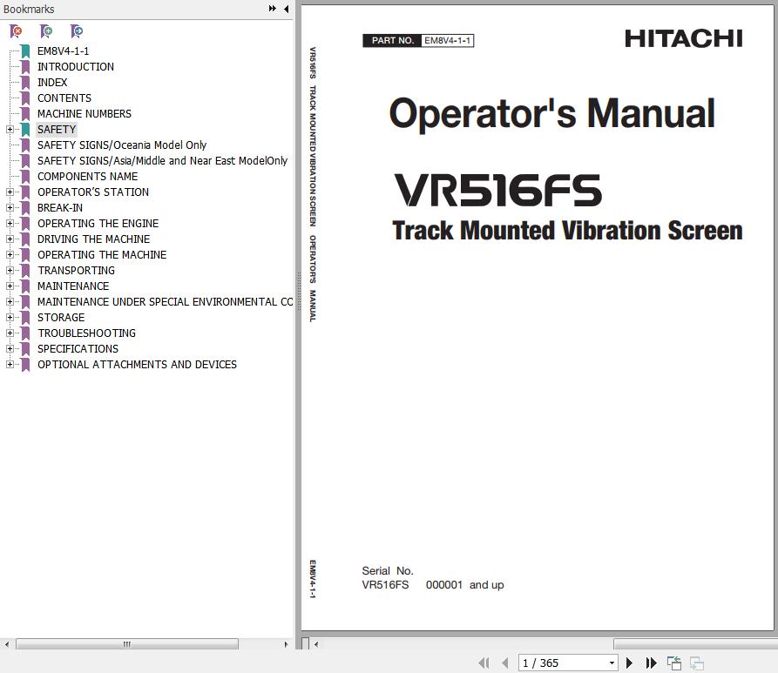Open the CONTENTS bookmark
Screen dimensions: 778x673
click(x=64, y=98)
